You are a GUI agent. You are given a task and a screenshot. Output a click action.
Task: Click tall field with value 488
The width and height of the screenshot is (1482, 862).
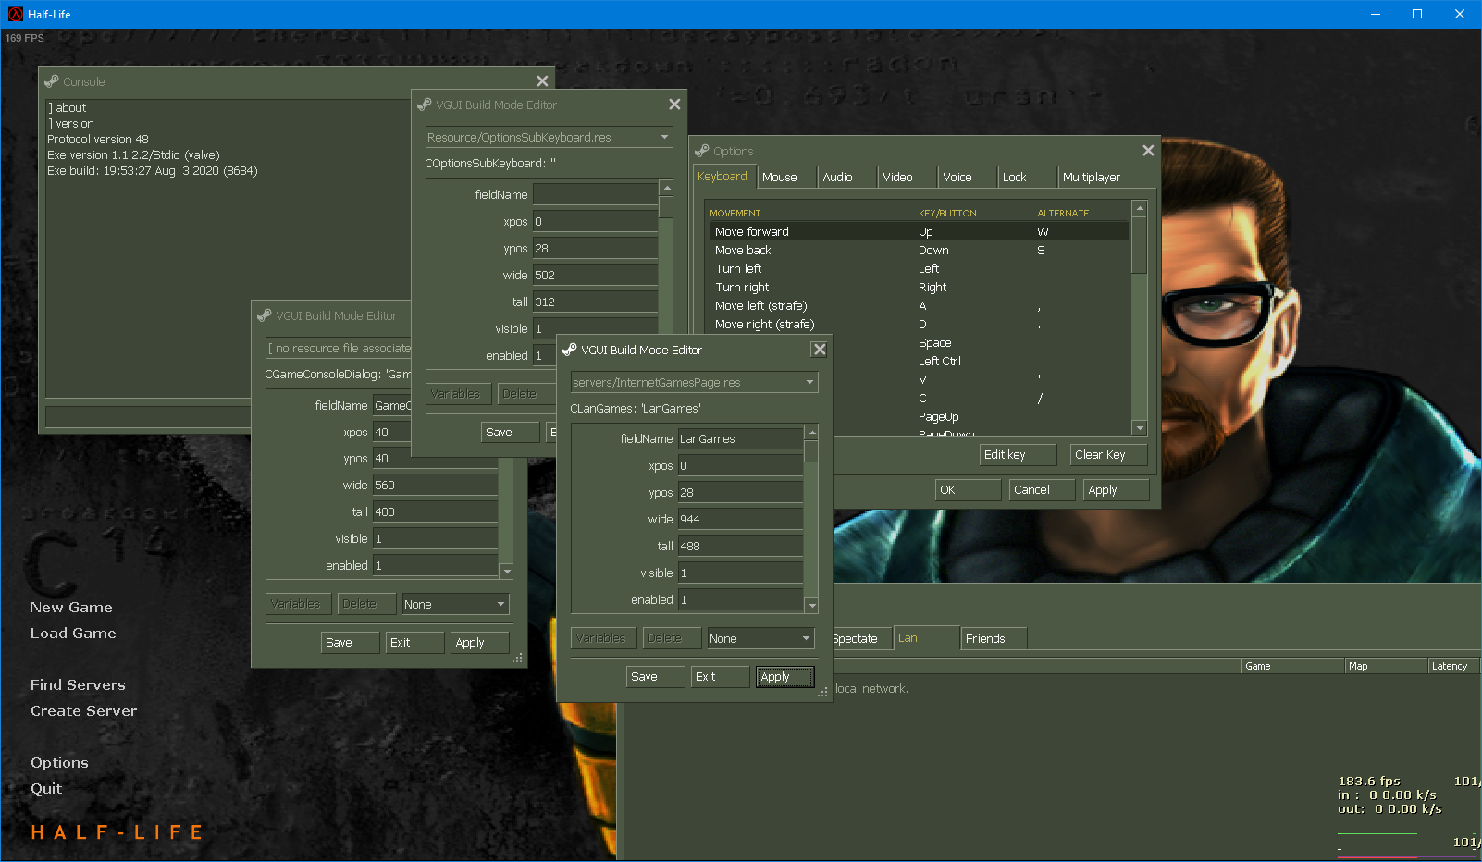click(740, 547)
